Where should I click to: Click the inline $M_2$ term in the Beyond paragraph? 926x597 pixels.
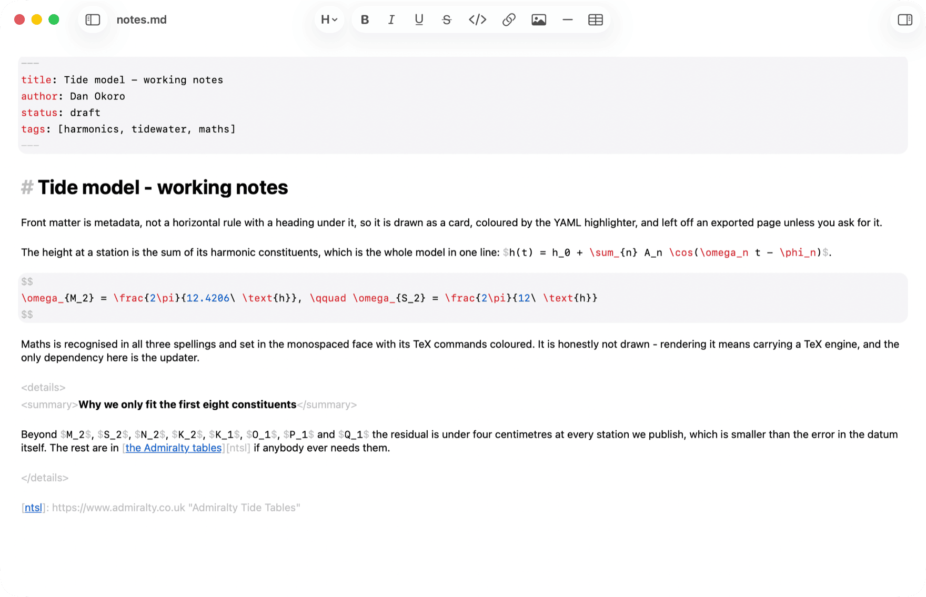[76, 434]
